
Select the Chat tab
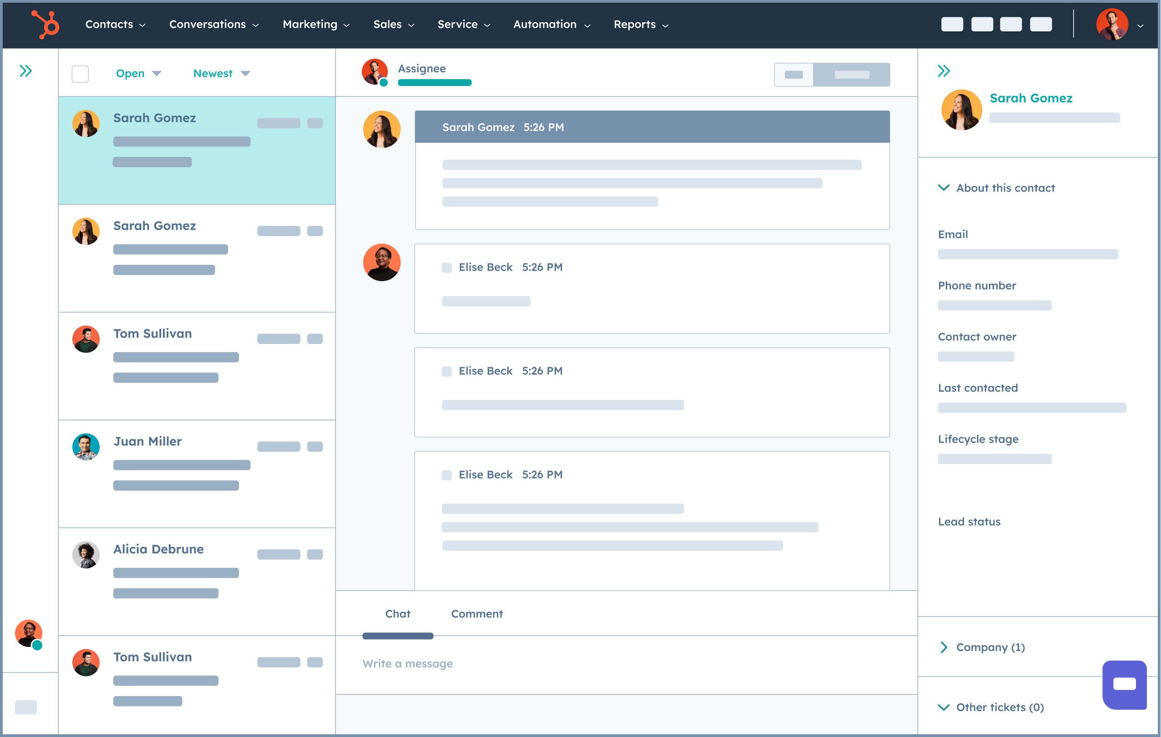point(397,613)
